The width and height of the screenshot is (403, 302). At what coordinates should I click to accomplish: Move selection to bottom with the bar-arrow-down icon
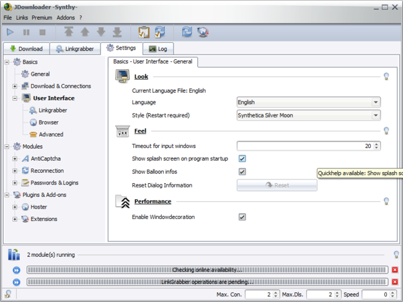(x=117, y=32)
